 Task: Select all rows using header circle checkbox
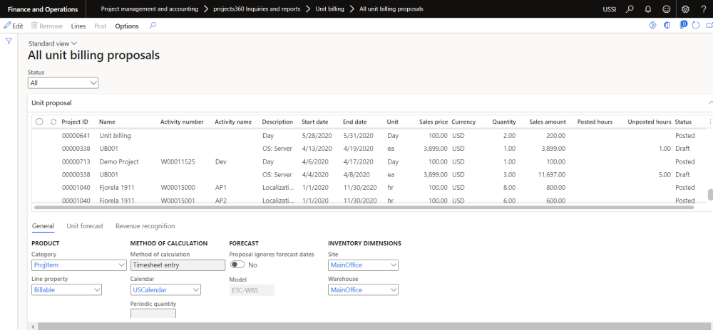tap(39, 122)
